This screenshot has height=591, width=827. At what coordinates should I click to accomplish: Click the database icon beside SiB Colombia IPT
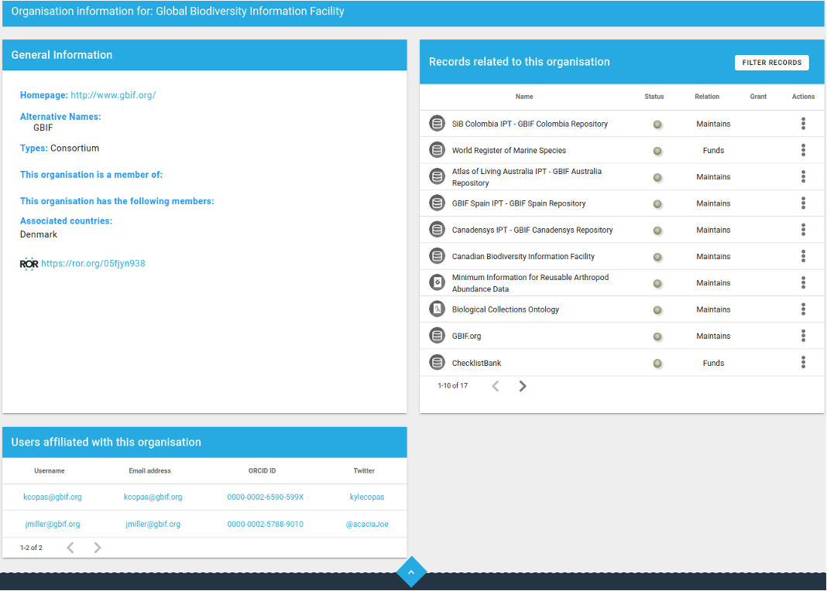coord(437,124)
